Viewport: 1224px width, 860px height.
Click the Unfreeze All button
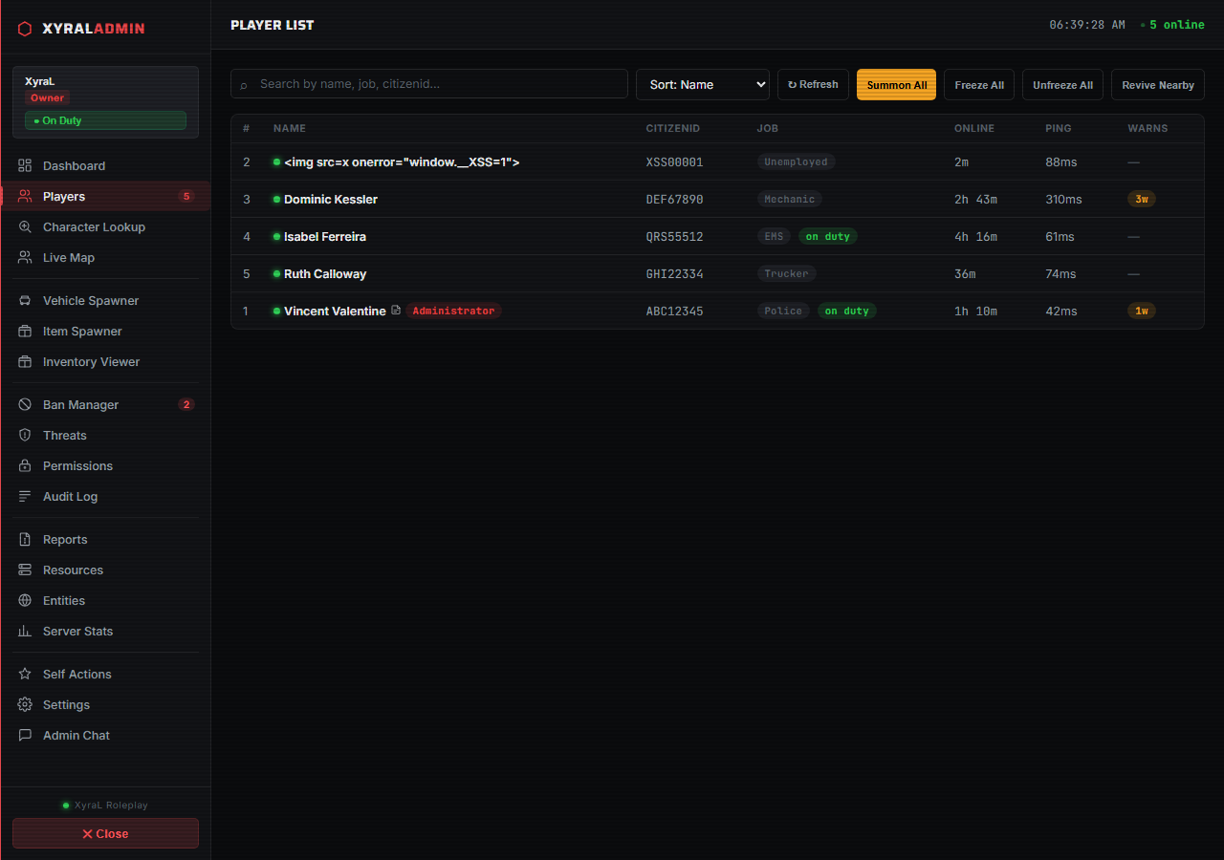click(x=1062, y=84)
